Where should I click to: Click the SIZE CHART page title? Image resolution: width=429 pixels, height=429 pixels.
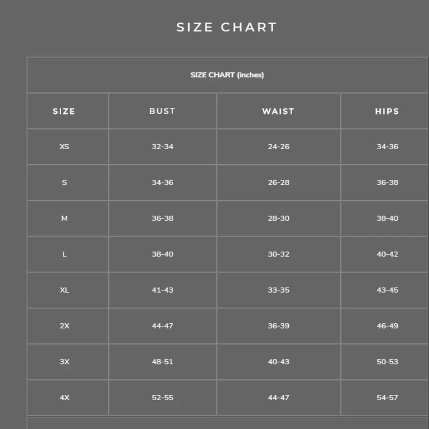click(227, 27)
